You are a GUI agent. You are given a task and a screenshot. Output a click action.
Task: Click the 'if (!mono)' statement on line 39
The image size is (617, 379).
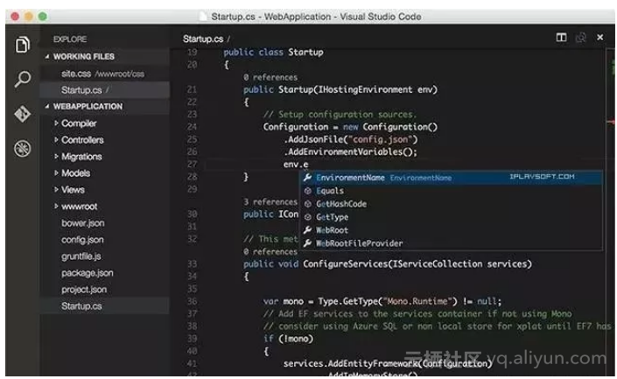289,339
